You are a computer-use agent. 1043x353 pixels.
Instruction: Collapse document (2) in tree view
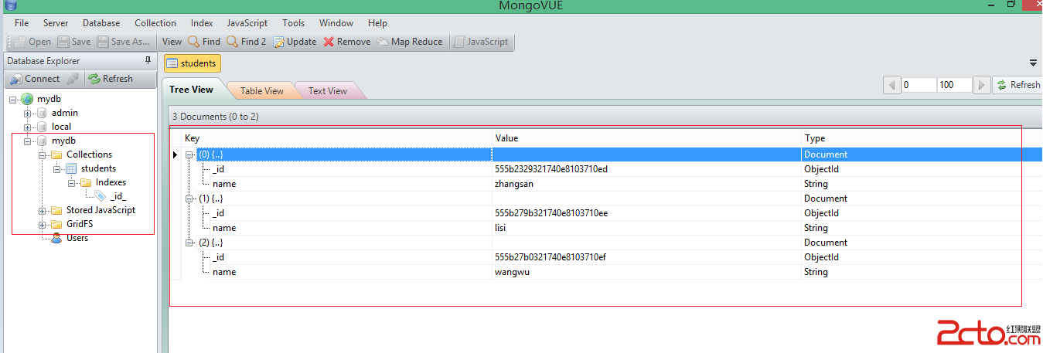[x=189, y=243]
